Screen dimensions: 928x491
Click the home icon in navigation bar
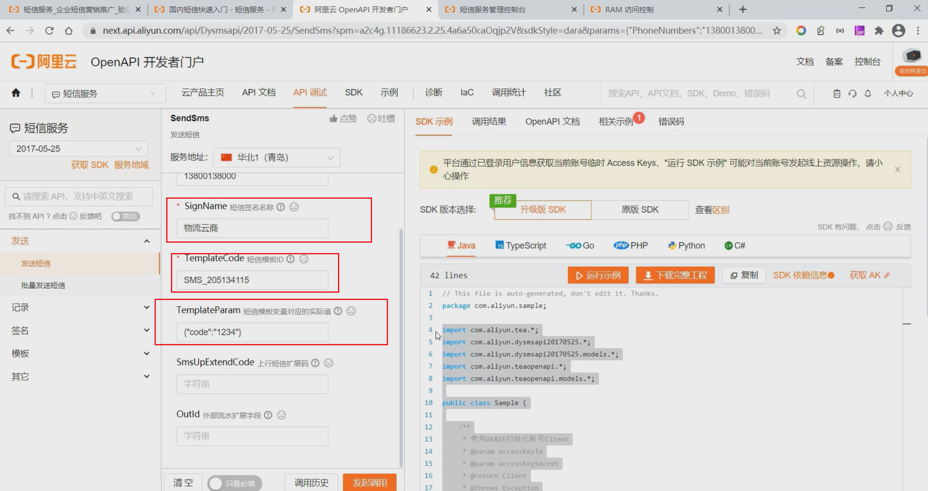16,93
